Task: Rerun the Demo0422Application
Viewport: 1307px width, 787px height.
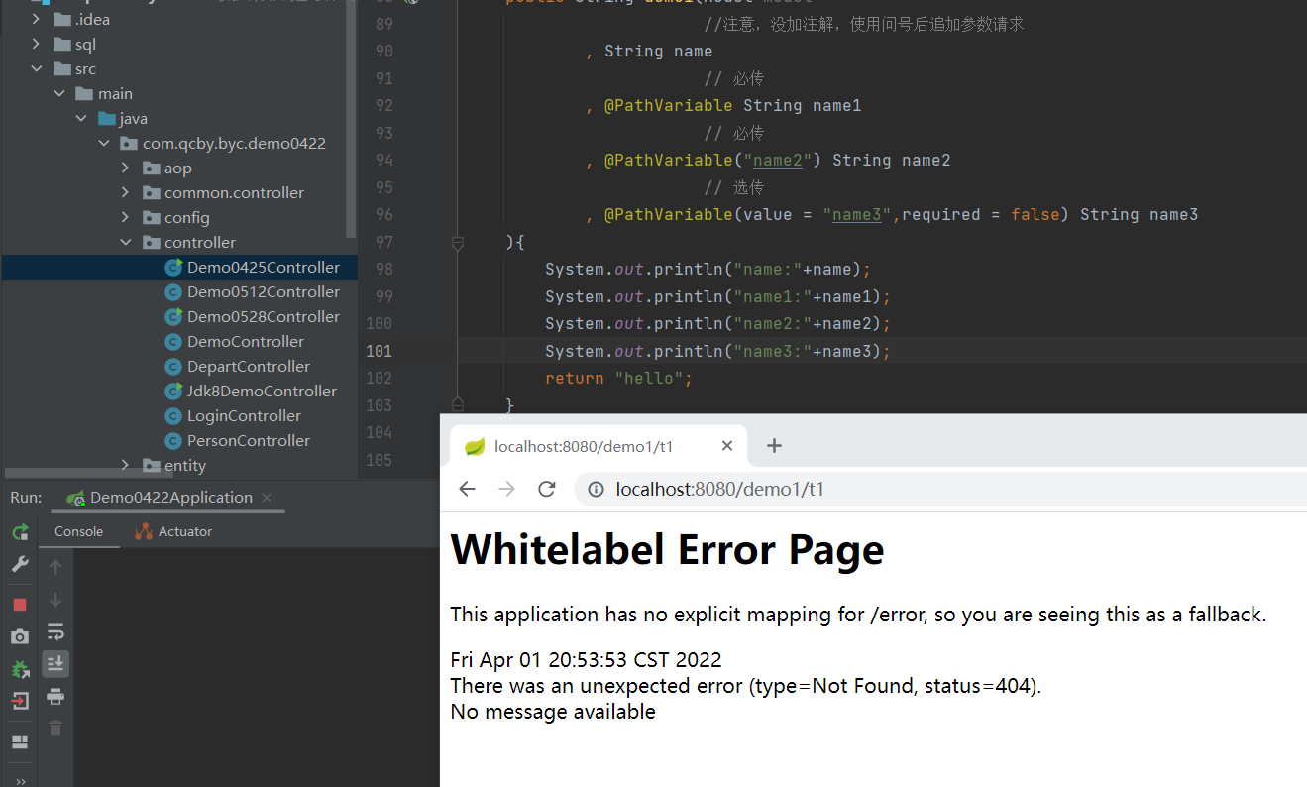Action: point(20,532)
